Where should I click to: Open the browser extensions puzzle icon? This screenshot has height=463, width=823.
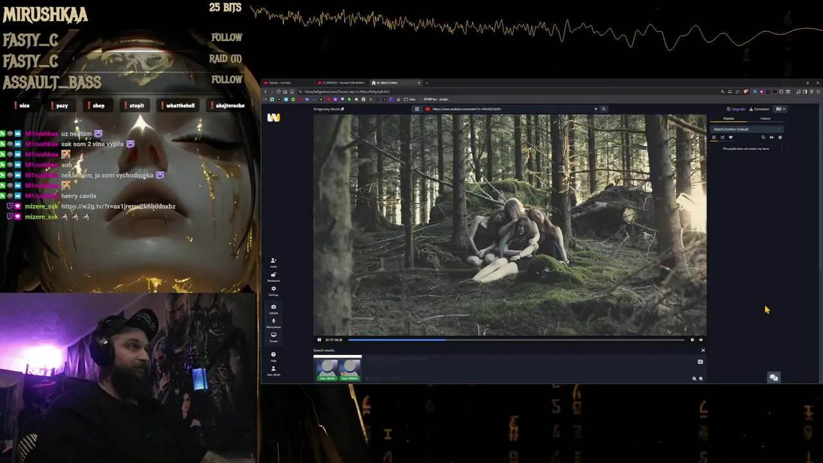pyautogui.click(x=781, y=92)
